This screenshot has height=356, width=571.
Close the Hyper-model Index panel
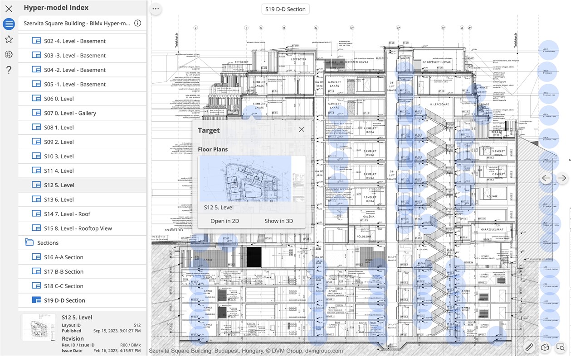tap(9, 8)
